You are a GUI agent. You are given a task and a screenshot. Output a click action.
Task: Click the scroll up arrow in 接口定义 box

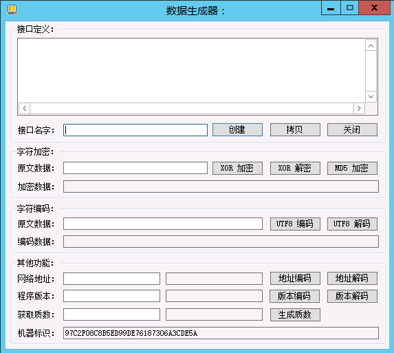371,45
